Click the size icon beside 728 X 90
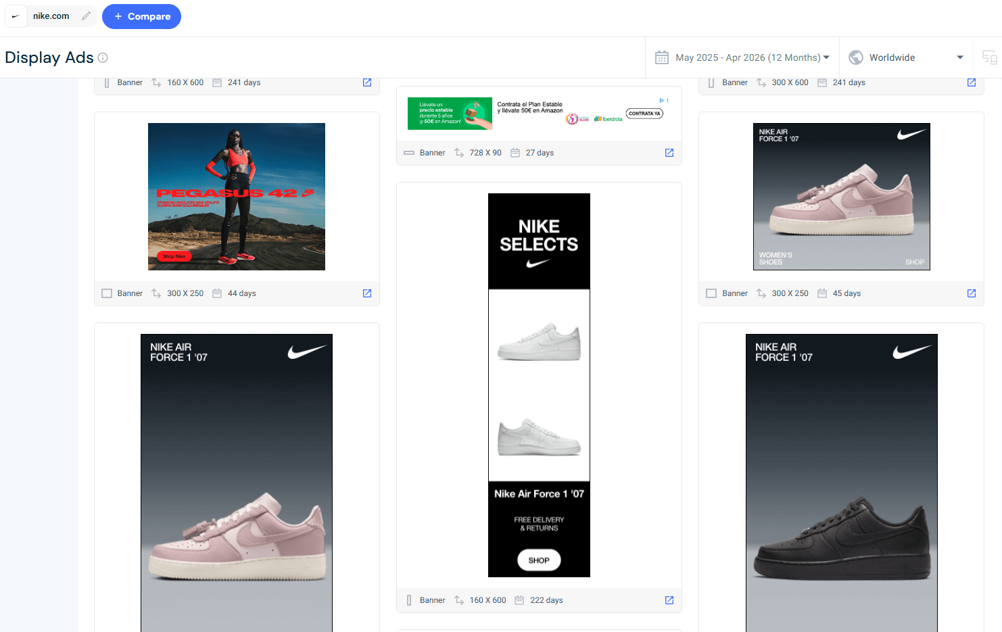The height and width of the screenshot is (632, 1002). (459, 153)
